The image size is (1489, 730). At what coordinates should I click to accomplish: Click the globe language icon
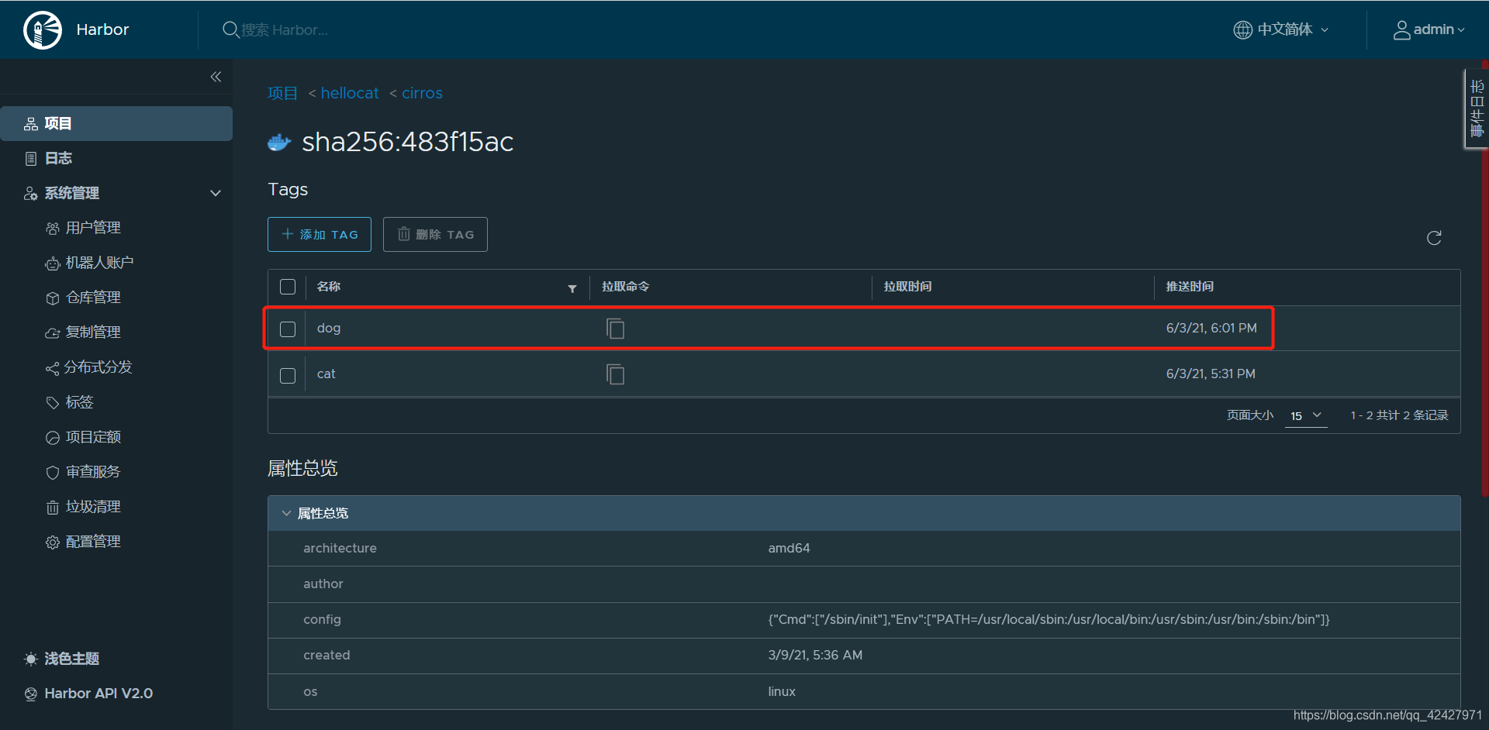[1242, 29]
